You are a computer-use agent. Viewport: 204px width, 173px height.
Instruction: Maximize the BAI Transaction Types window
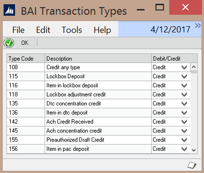click(x=160, y=8)
